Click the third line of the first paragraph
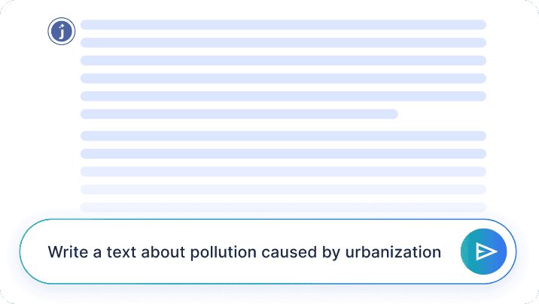 tap(283, 60)
